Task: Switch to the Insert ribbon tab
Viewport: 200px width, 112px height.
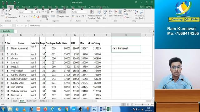Action: 17,7
